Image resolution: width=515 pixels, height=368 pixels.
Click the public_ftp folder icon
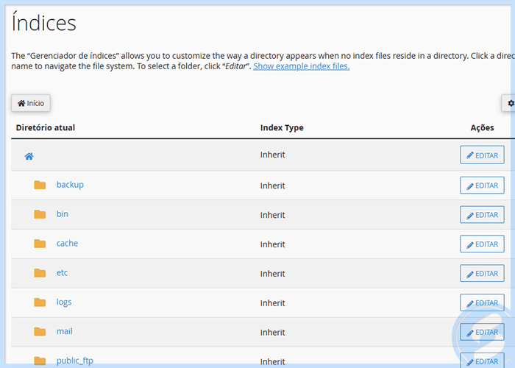40,361
